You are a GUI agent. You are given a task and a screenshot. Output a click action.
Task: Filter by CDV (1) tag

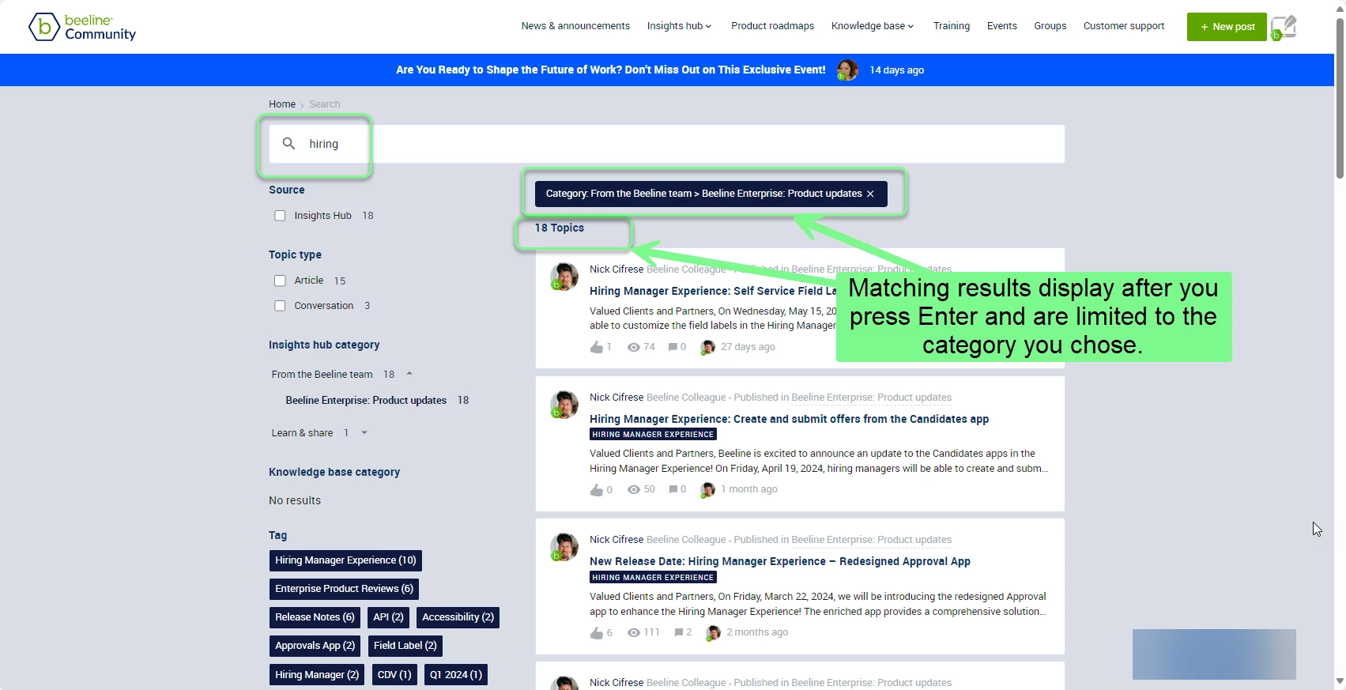[394, 675]
